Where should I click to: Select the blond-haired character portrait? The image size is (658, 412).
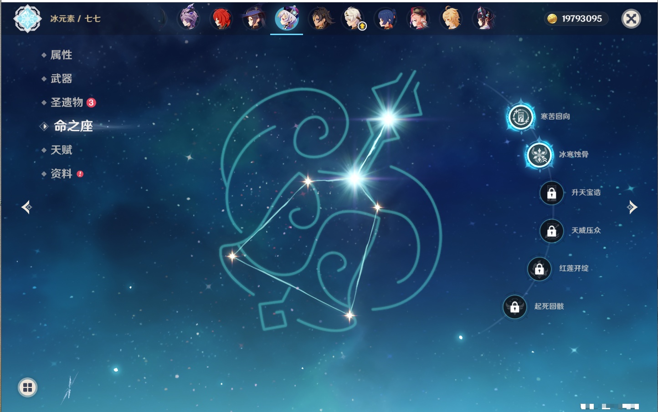point(451,19)
